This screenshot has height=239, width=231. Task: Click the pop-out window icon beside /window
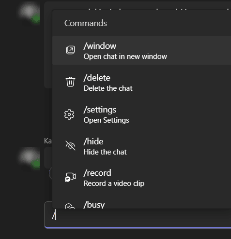click(x=70, y=50)
